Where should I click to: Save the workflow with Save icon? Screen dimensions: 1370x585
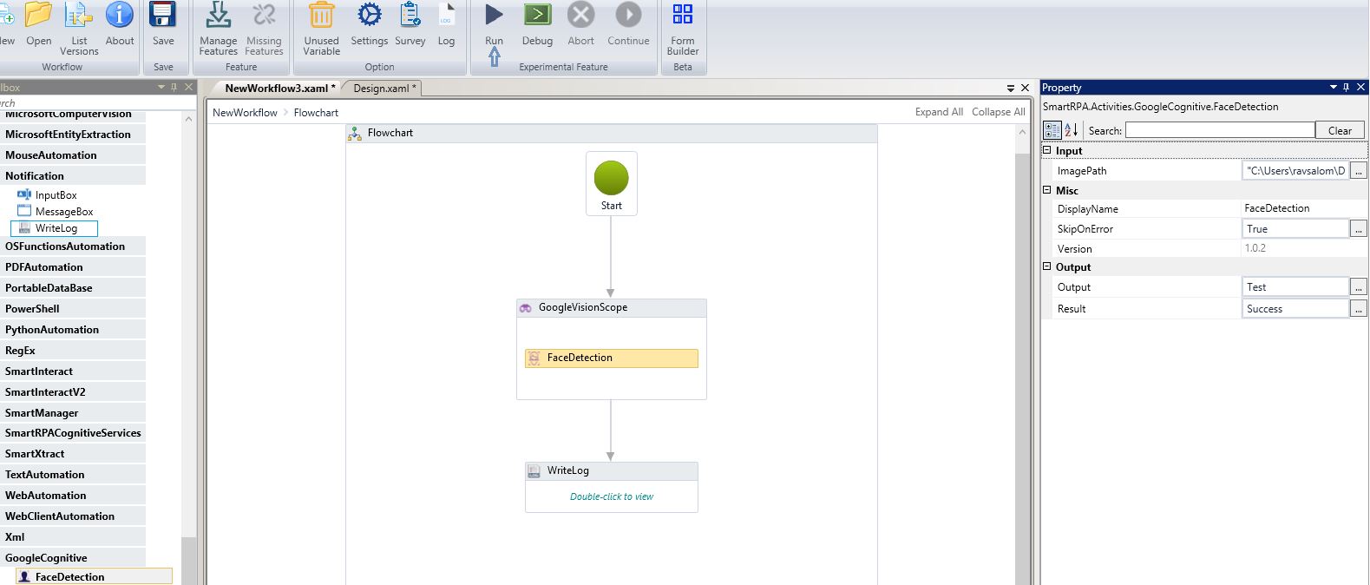(x=163, y=16)
